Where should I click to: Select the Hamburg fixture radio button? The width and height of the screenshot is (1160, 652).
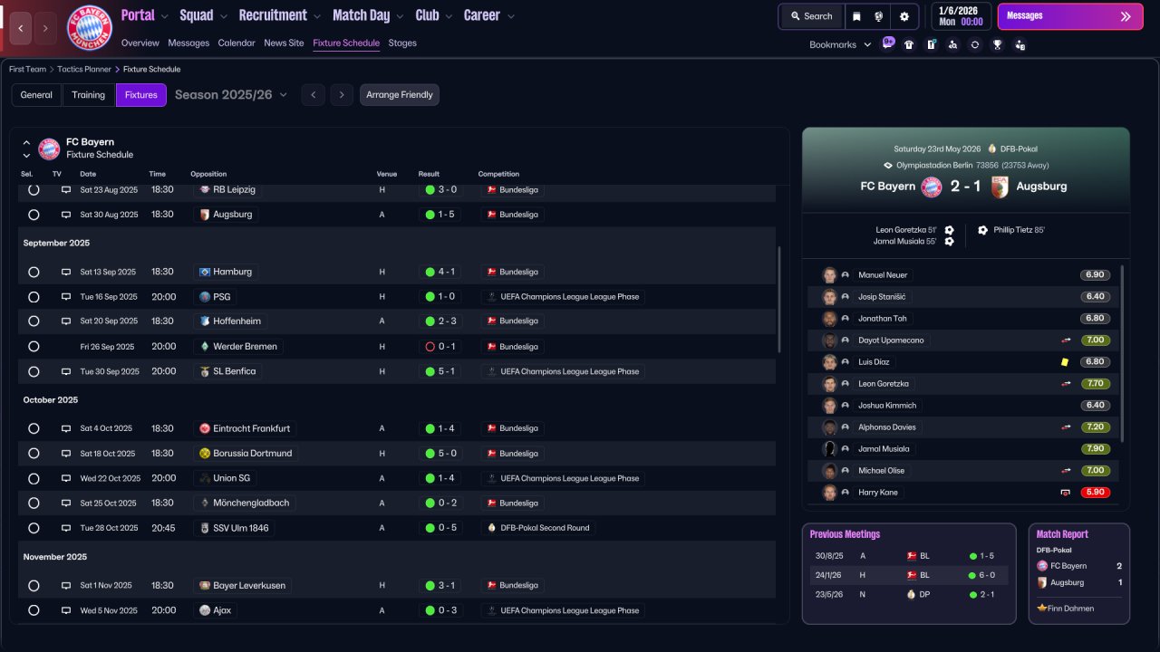(34, 272)
